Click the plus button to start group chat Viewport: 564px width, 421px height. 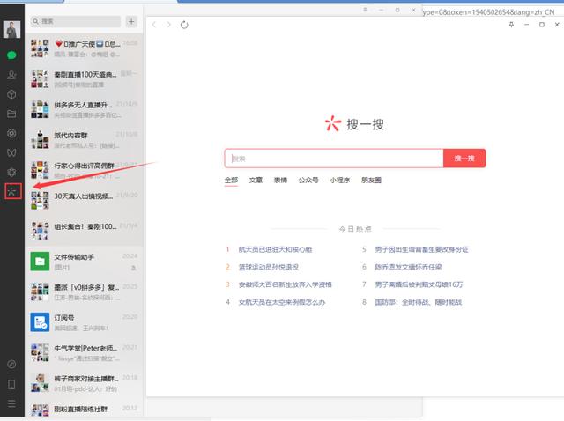(x=131, y=21)
